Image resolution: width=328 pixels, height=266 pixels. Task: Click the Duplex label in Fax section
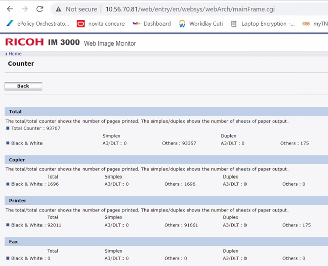point(230,251)
